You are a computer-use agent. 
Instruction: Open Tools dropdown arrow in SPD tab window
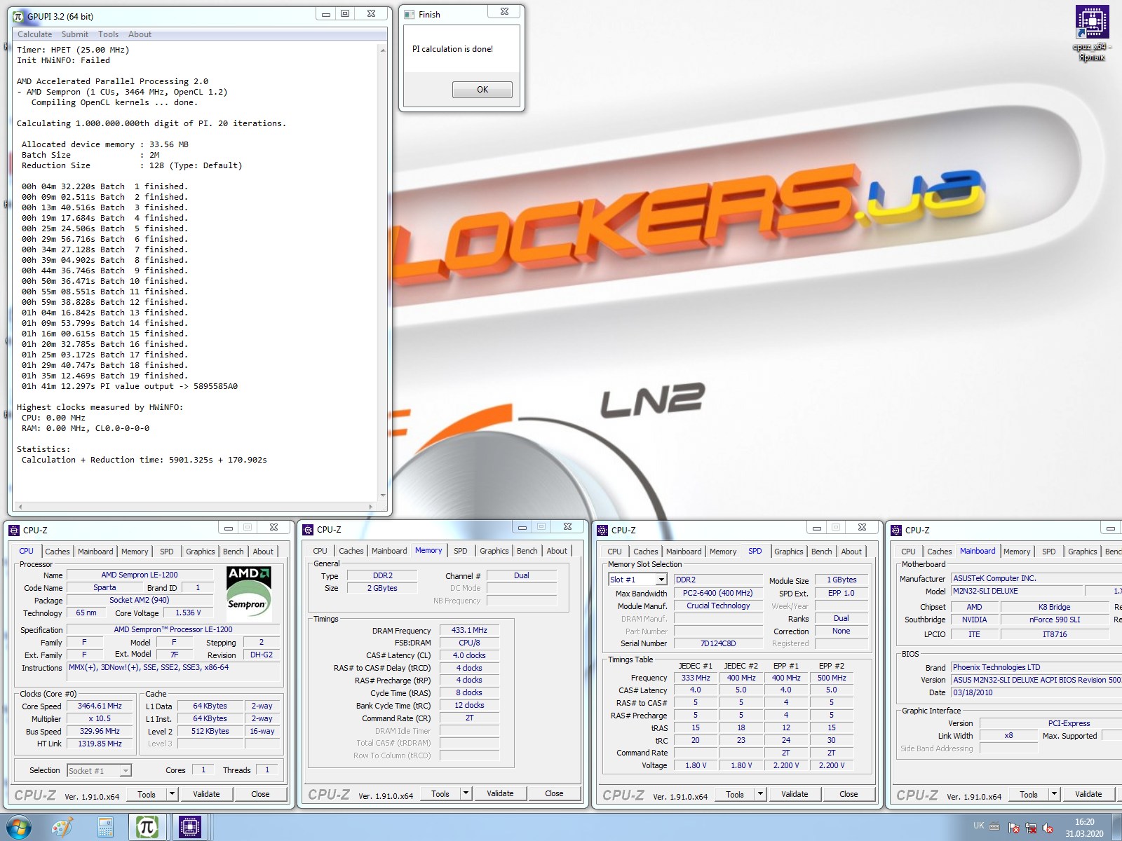point(760,794)
